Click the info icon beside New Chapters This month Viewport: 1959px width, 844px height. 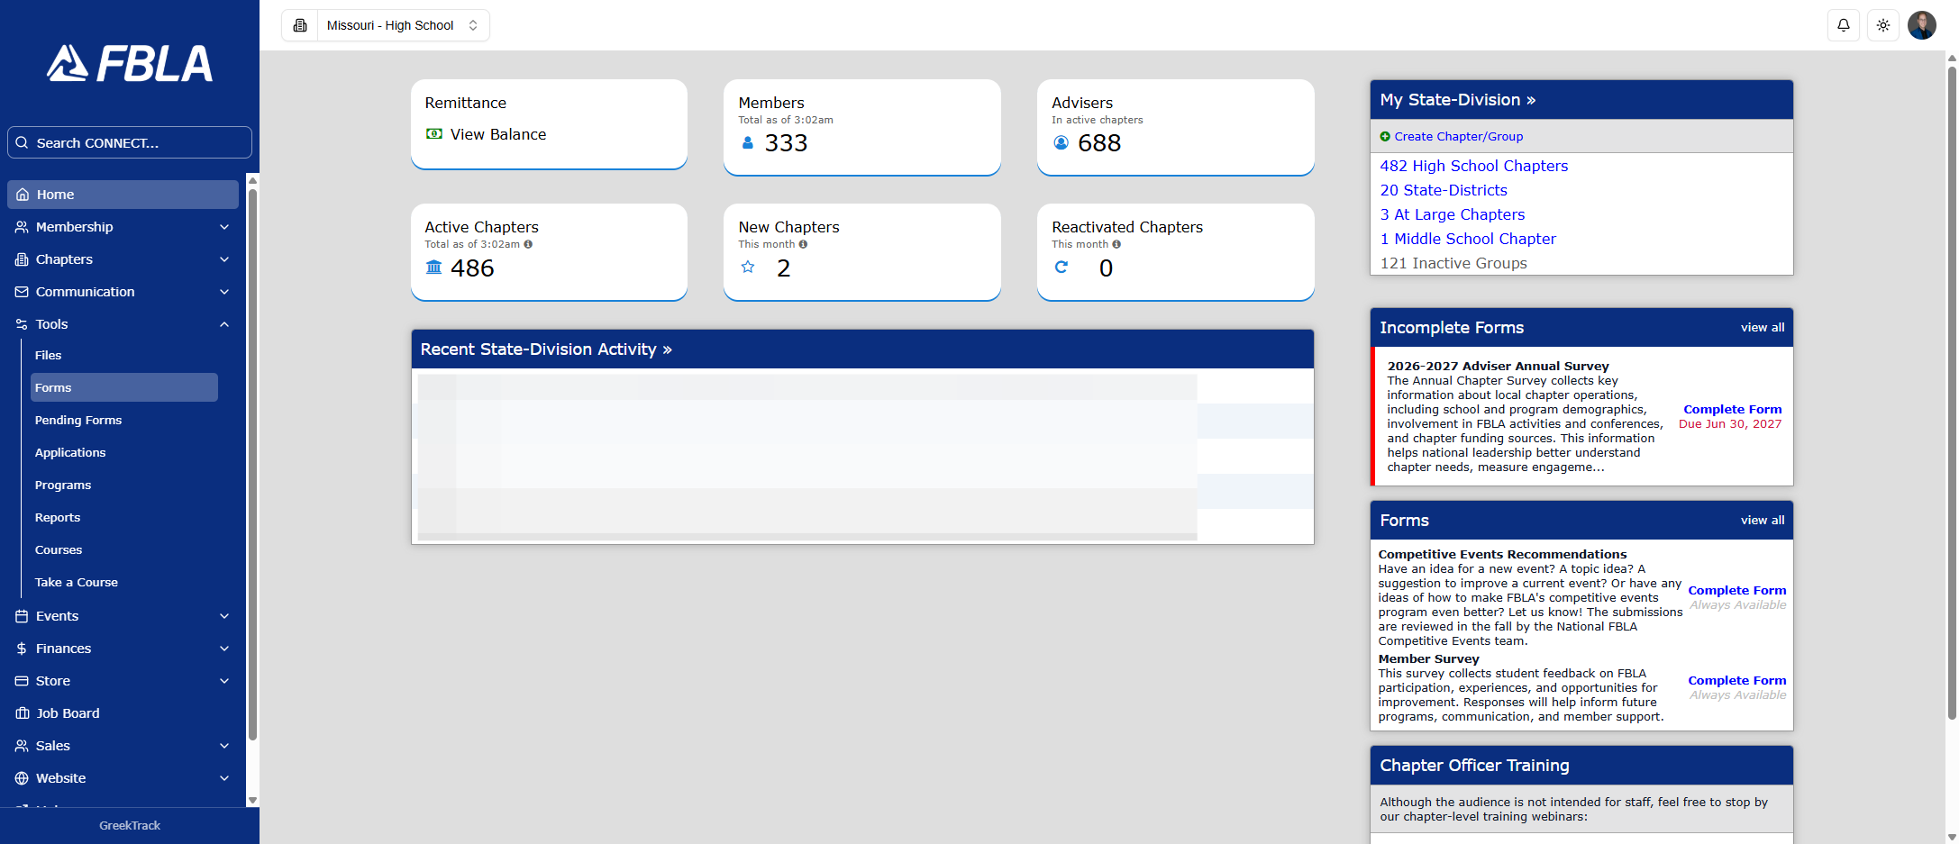point(803,244)
